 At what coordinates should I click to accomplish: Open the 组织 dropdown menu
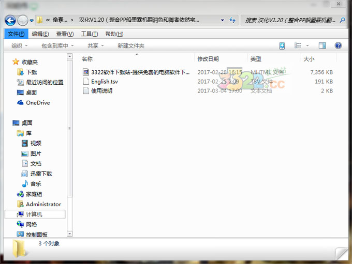19,46
